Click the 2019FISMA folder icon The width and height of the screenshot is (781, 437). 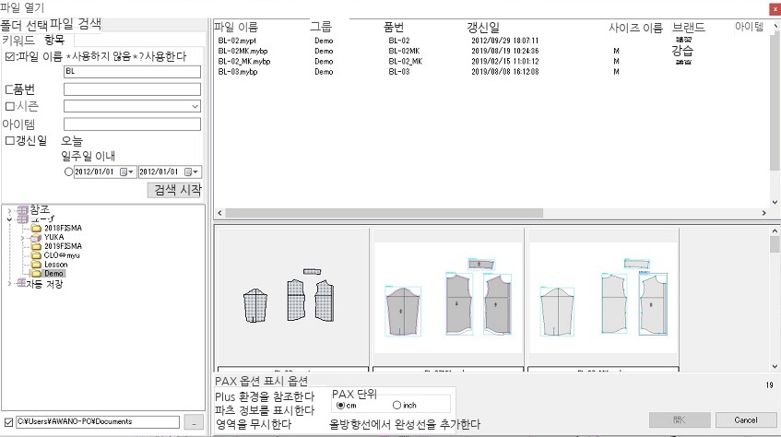click(36, 246)
